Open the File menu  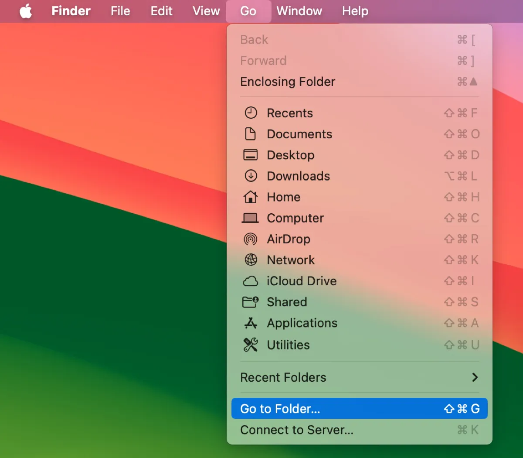(120, 11)
